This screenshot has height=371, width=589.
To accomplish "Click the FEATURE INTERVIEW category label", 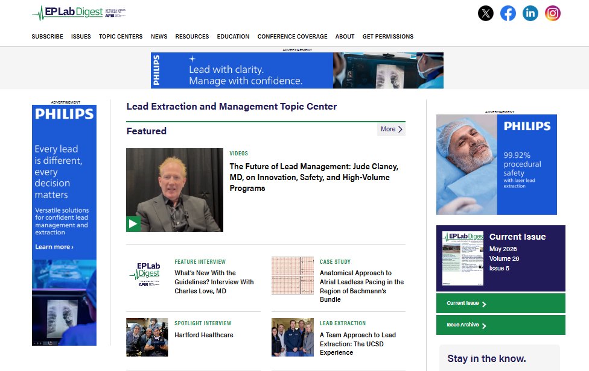I will pos(200,261).
